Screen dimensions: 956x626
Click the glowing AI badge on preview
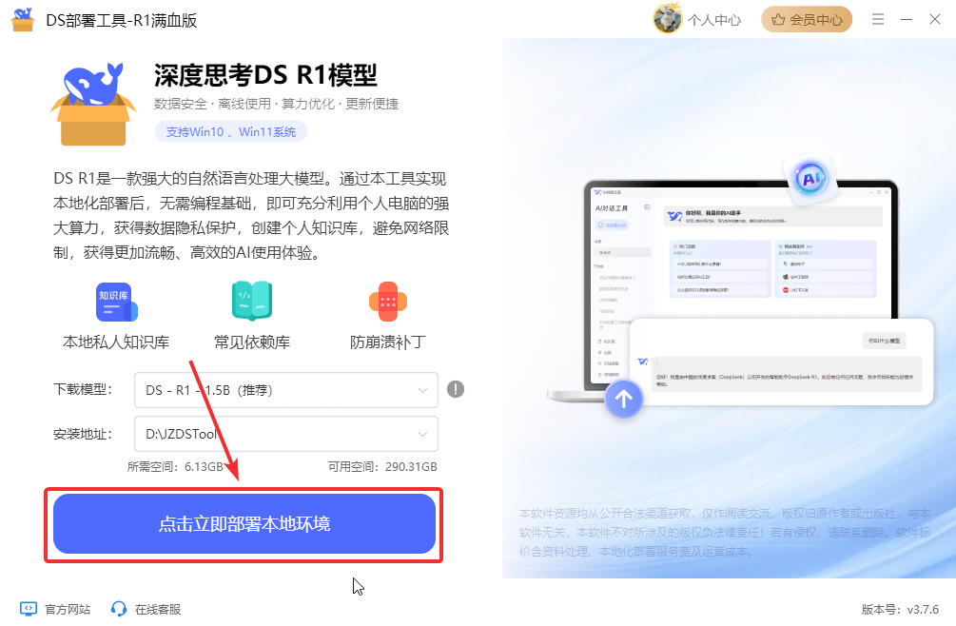point(810,179)
